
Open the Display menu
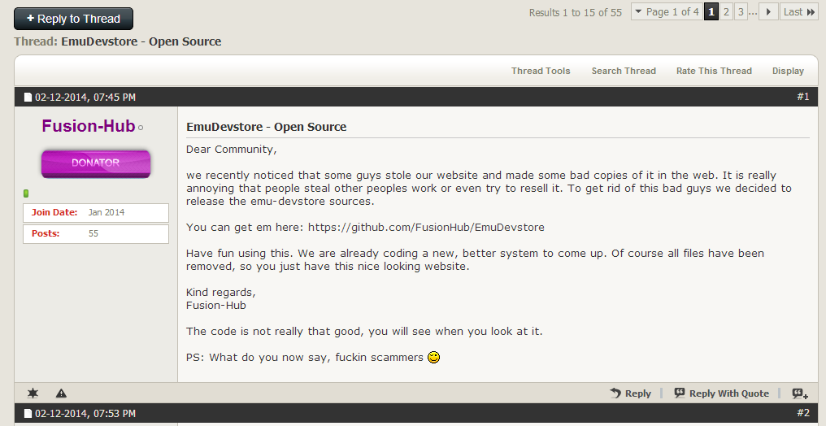coord(788,71)
